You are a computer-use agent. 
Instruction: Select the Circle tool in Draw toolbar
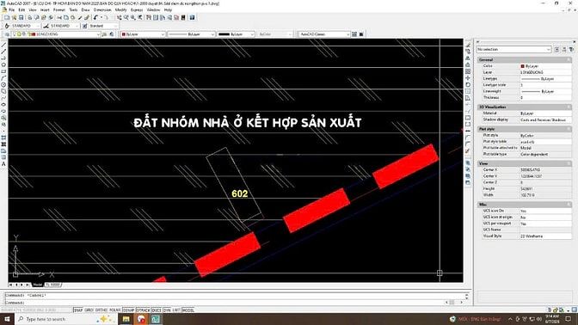coord(3,85)
